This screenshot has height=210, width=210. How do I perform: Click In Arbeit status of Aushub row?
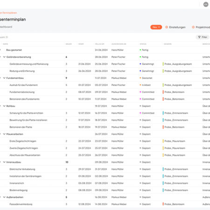(145, 85)
